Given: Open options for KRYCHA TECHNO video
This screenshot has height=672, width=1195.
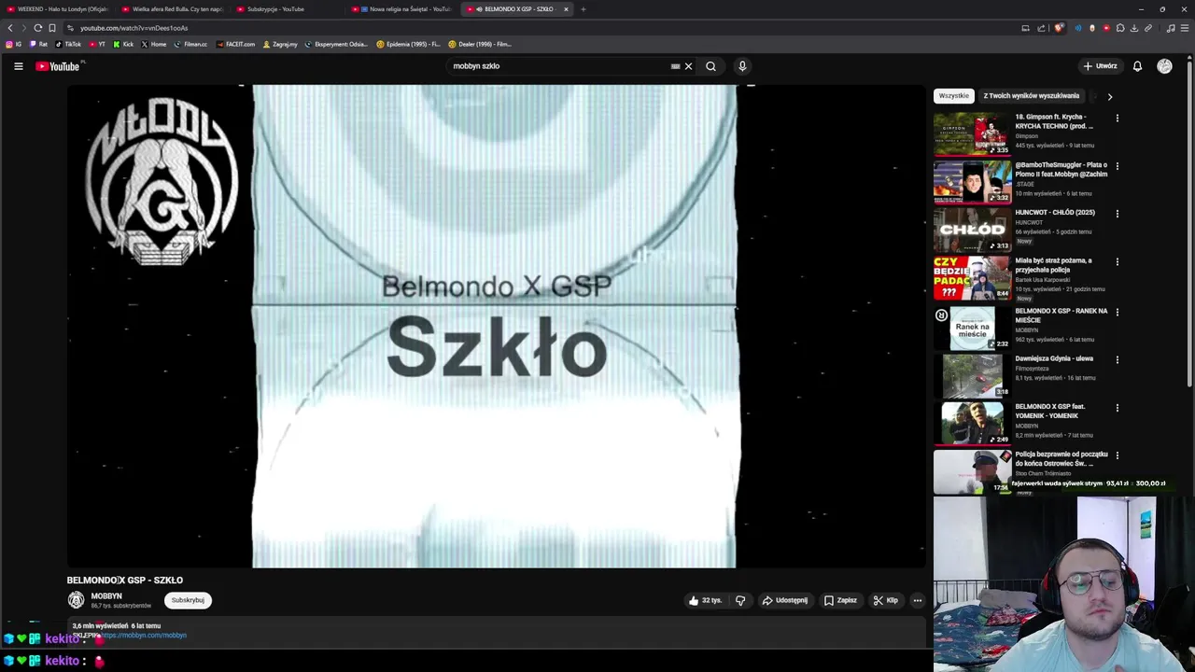Looking at the screenshot, I should (1117, 119).
